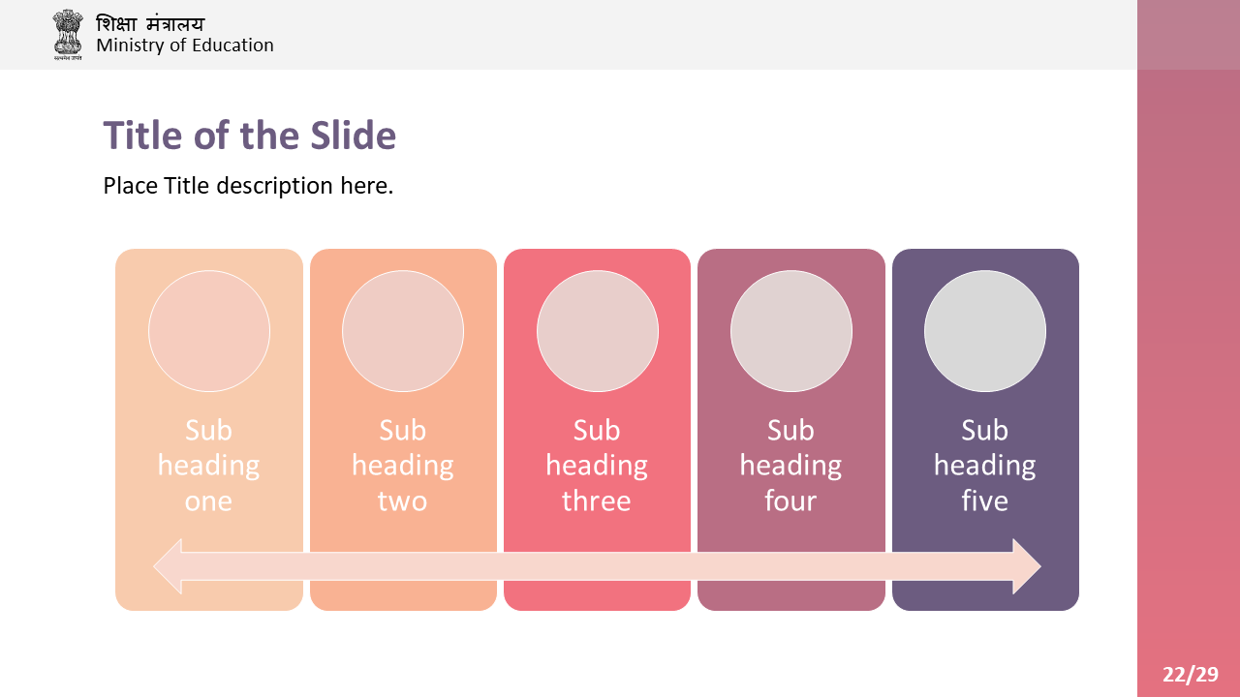Click the left arrowhead of the double arrow

[x=168, y=566]
